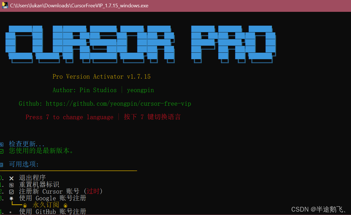
Task: Select the 使用 GitHub 账号注册 option
Action: click(x=53, y=211)
